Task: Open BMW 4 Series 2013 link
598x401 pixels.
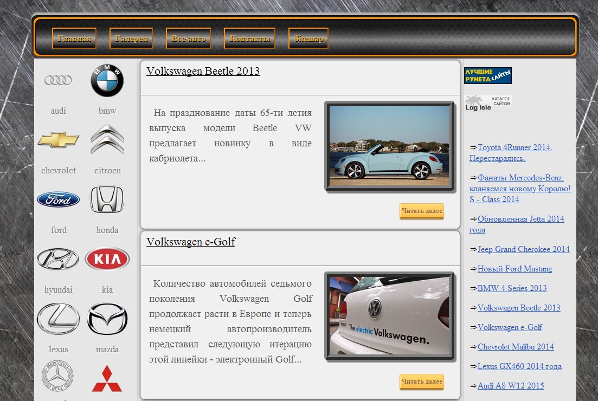Action: pos(512,288)
